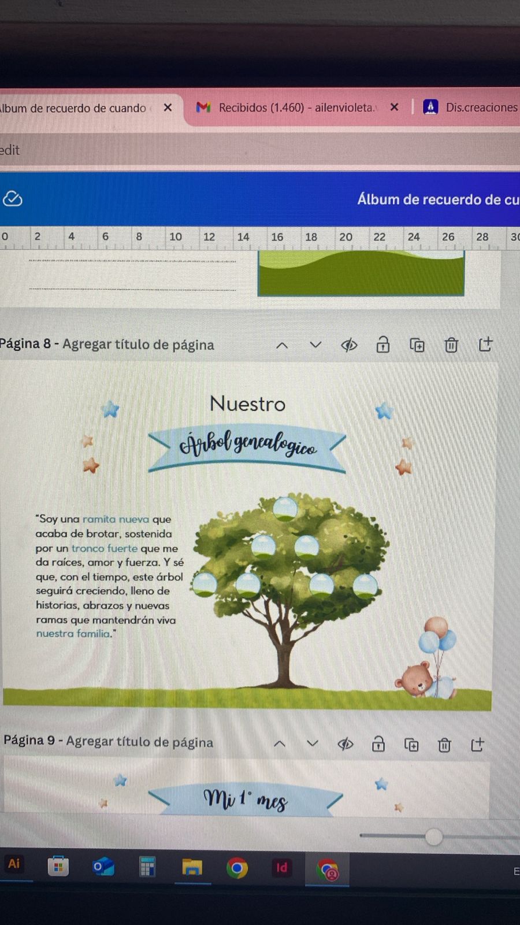Move Página 9 up with the chevron
This screenshot has height=925, width=520.
click(x=280, y=743)
